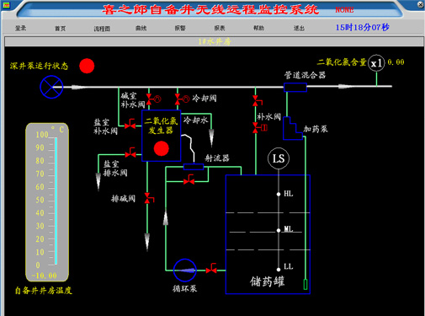
Task: Click the 储药罐 storage tank
Action: pyautogui.click(x=268, y=234)
